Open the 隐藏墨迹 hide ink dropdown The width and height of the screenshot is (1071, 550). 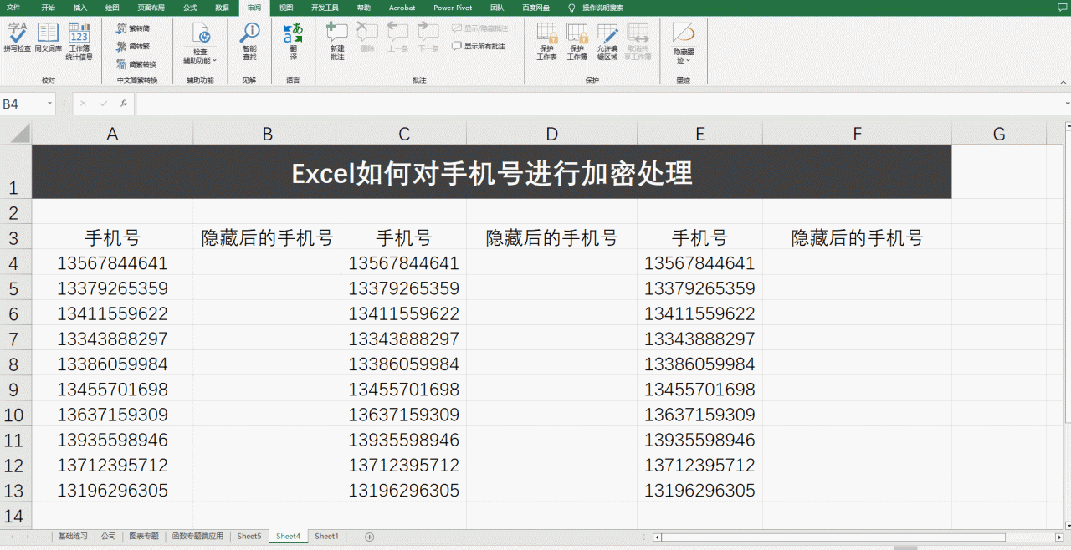tap(684, 43)
